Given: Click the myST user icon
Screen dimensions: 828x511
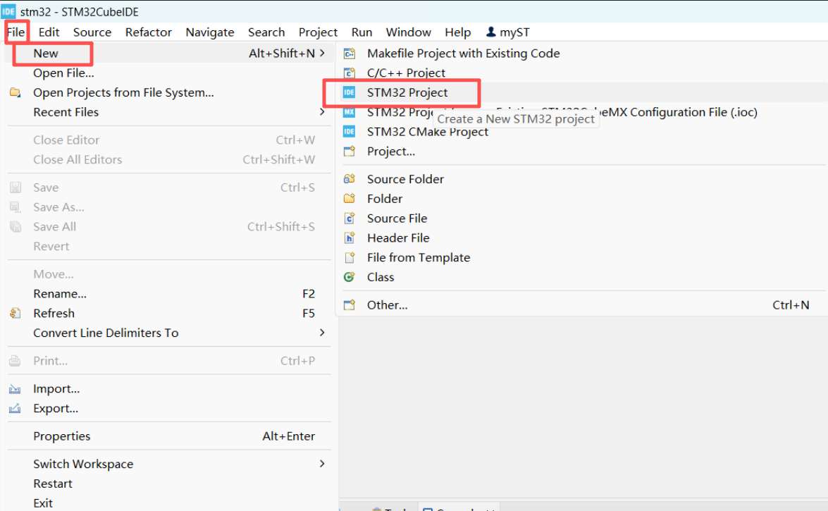Looking at the screenshot, I should point(490,32).
